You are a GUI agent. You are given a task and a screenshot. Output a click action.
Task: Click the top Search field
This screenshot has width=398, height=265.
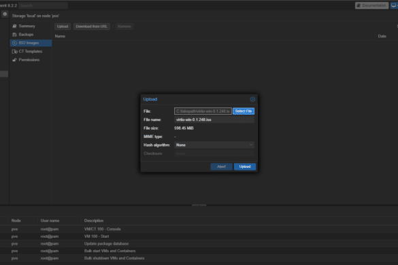click(x=43, y=5)
